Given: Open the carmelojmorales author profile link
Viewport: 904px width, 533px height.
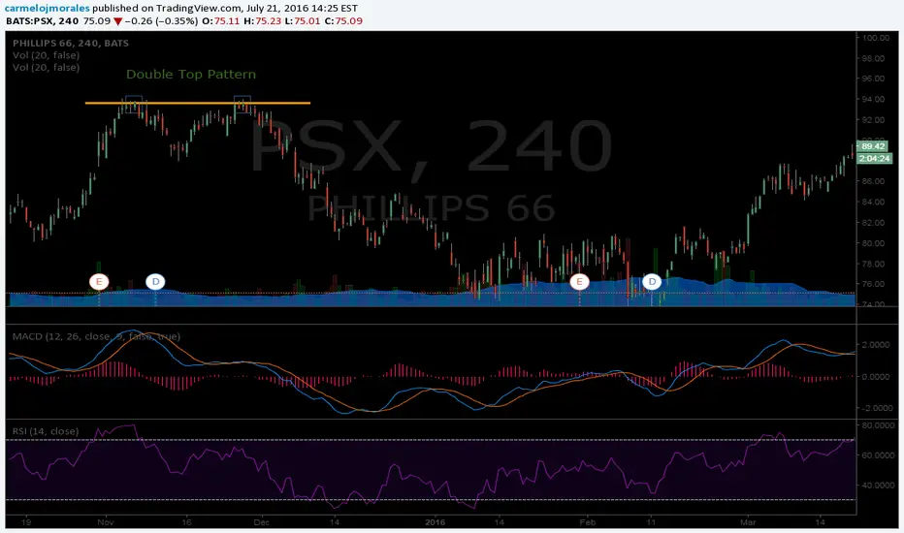Looking at the screenshot, I should (x=48, y=8).
